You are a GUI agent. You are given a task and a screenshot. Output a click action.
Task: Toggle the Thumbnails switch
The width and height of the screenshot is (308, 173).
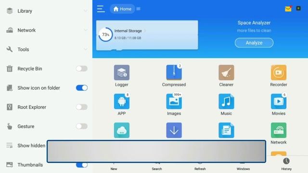(x=82, y=165)
